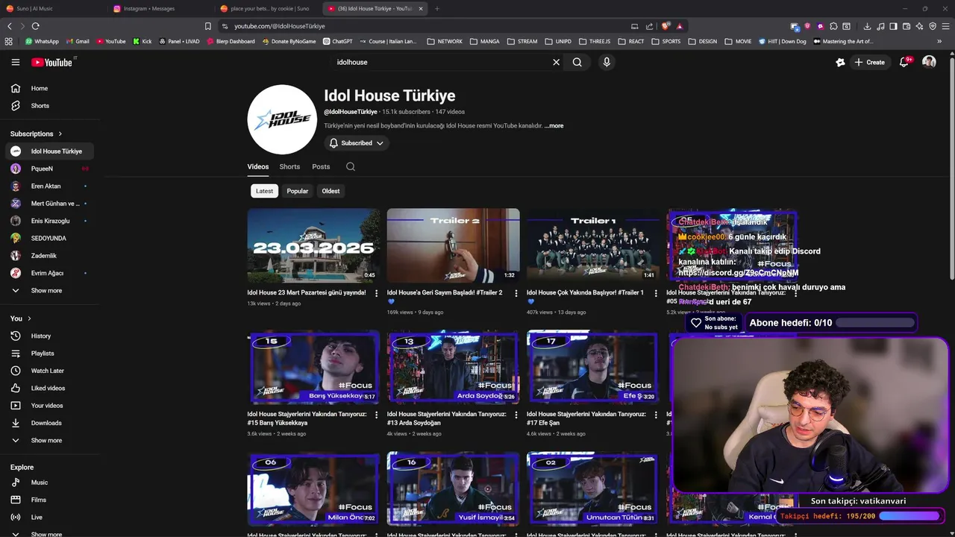Viewport: 955px width, 537px height.
Task: Bookmark this page icon in toolbar
Action: click(208, 26)
